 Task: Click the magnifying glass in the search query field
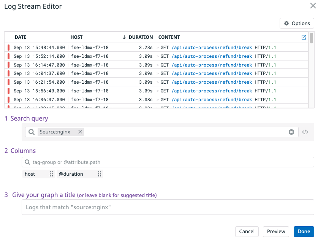[31, 132]
